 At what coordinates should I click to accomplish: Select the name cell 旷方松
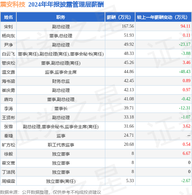(8, 145)
